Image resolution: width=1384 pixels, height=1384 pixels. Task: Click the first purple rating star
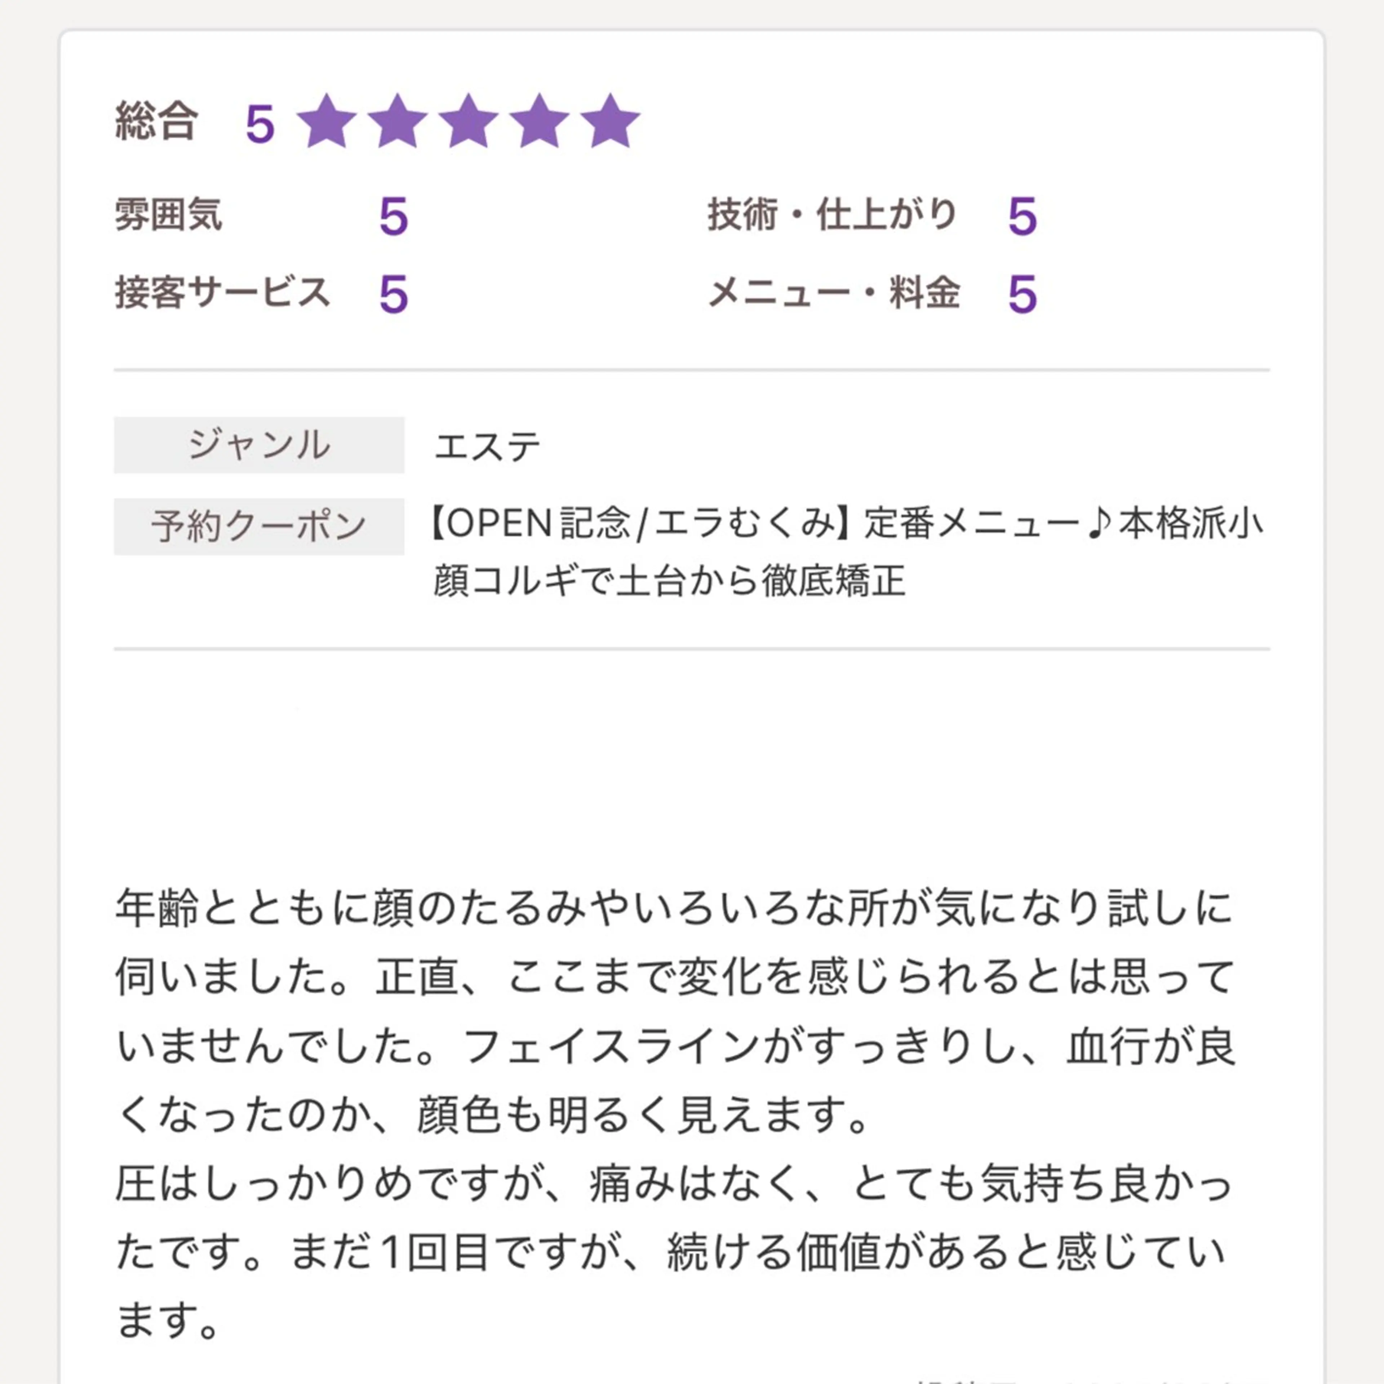click(327, 121)
